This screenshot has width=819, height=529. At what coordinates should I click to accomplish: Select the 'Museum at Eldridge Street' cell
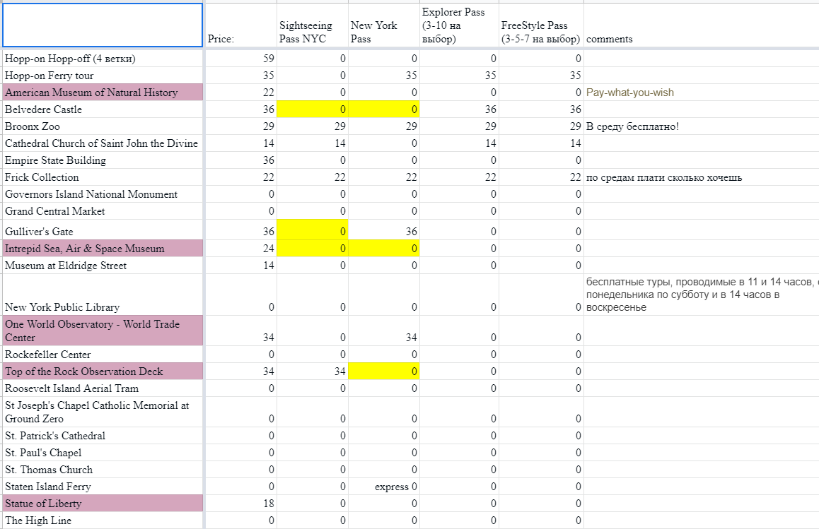(103, 266)
